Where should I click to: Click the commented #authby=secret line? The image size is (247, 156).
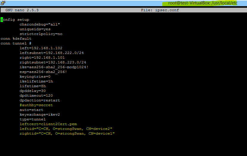[36, 105]
